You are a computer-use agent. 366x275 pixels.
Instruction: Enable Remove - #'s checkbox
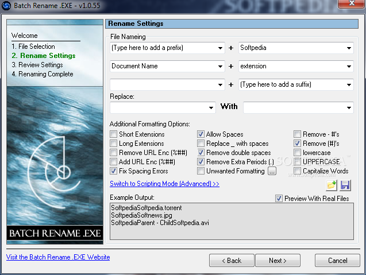coord(297,134)
